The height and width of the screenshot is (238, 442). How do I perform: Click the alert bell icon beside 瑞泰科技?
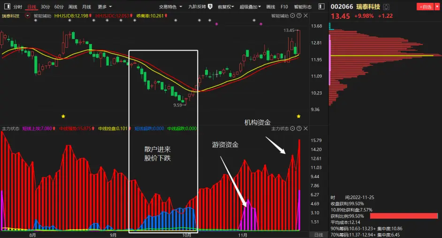point(386,7)
